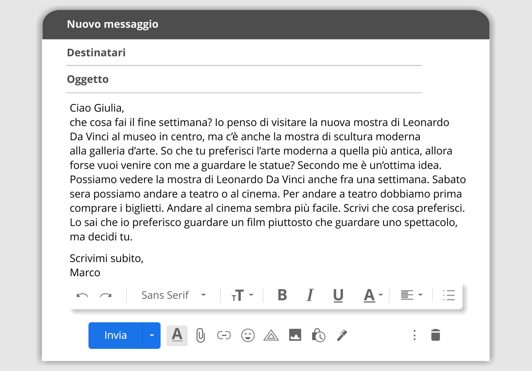Open the send options arrow beside Invia
This screenshot has height=371, width=532.
coord(152,336)
